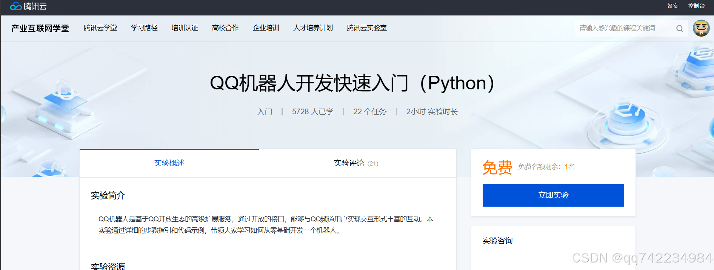
Task: Open the 培训认证 navigation item
Action: [x=185, y=28]
